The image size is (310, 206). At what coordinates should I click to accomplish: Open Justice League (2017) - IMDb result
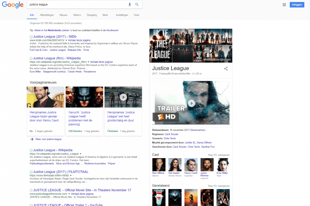(x=55, y=37)
